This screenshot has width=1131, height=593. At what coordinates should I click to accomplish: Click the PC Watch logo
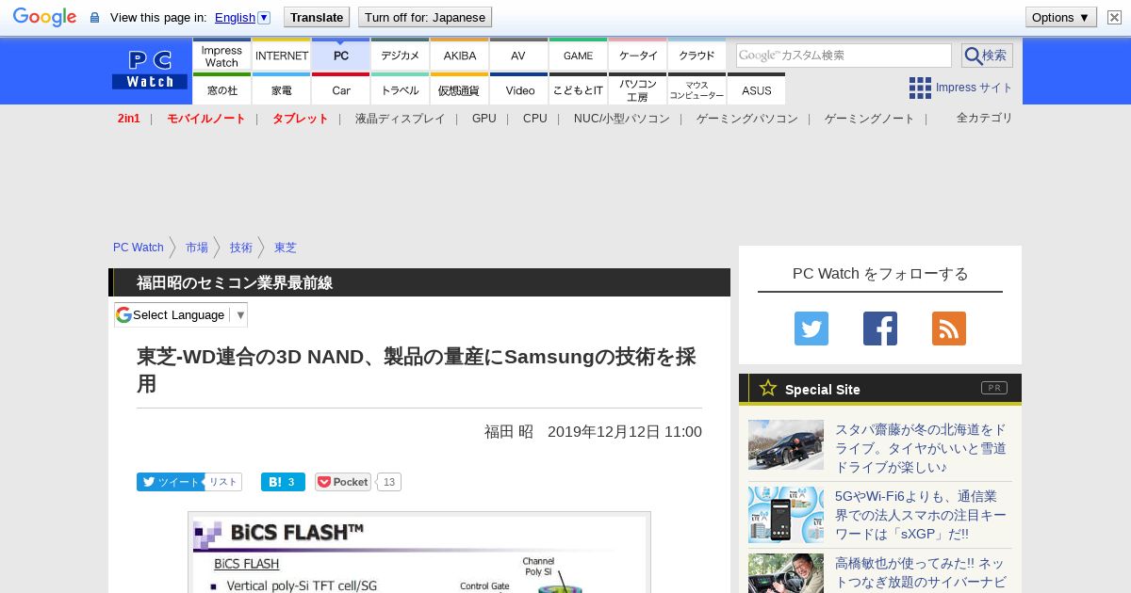pos(150,71)
